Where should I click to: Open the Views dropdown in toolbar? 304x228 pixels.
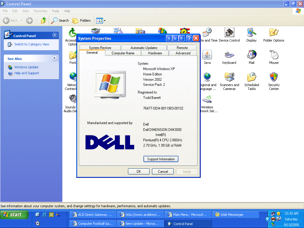click(x=101, y=20)
